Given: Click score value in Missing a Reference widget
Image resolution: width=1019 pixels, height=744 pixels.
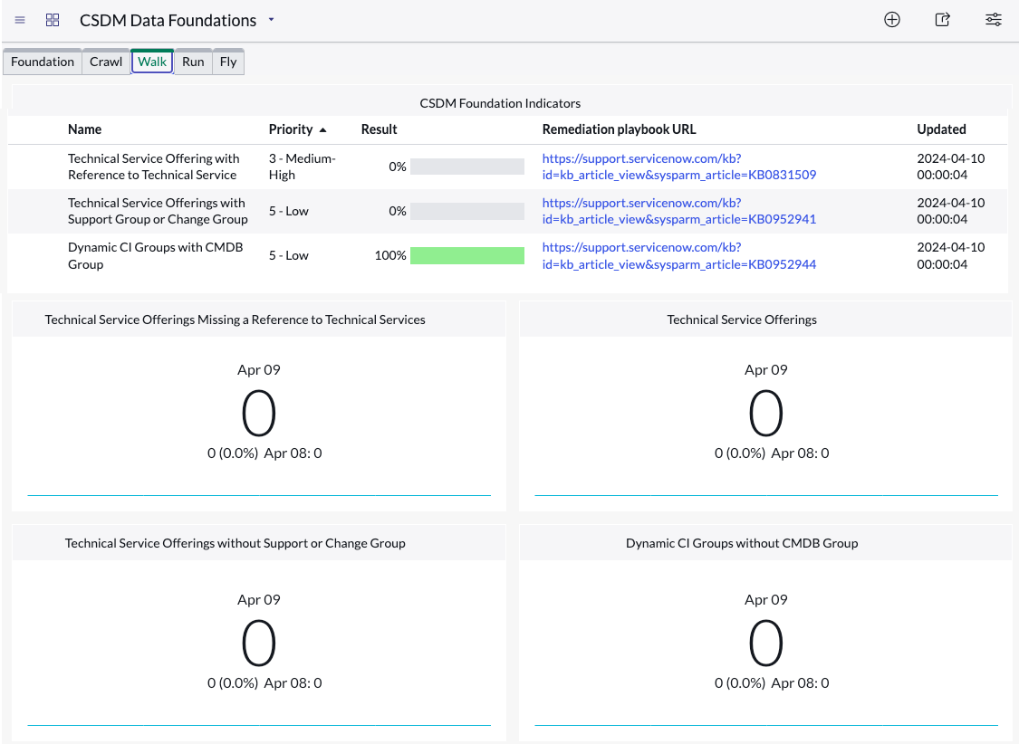Looking at the screenshot, I should (x=259, y=413).
